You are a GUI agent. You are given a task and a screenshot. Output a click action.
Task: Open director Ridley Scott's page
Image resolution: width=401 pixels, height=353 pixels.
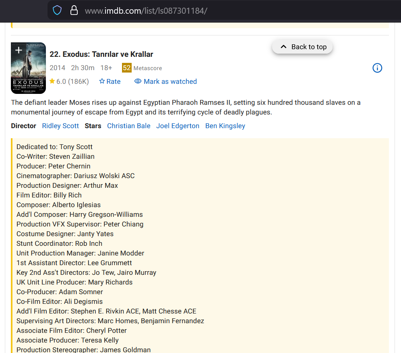tap(60, 126)
